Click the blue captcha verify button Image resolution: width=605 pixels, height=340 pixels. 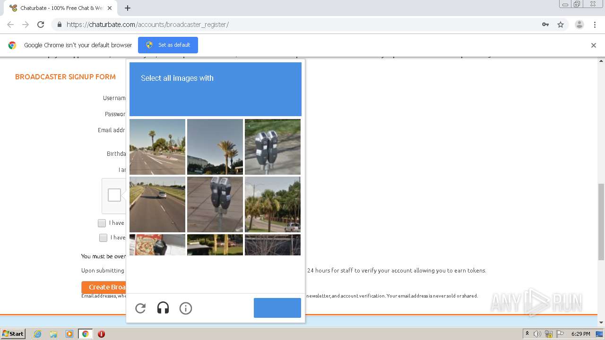277,308
